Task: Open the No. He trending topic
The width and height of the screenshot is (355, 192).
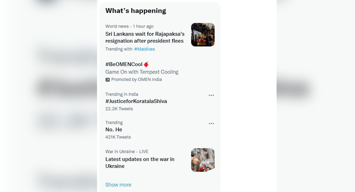Action: coord(114,129)
